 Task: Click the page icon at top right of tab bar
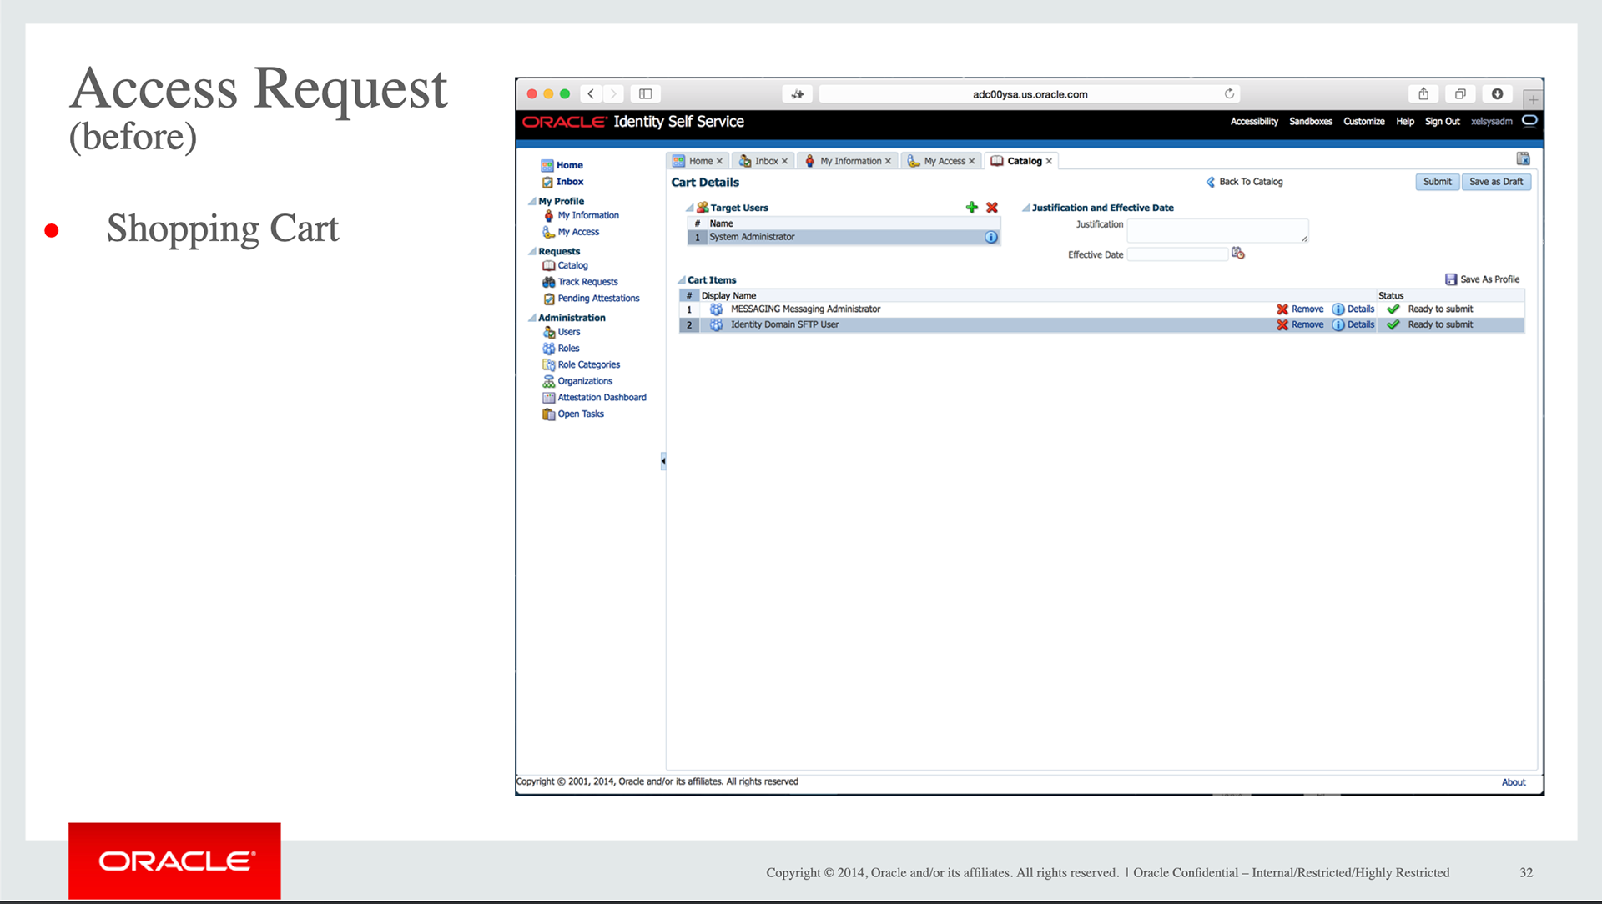pyautogui.click(x=1524, y=158)
